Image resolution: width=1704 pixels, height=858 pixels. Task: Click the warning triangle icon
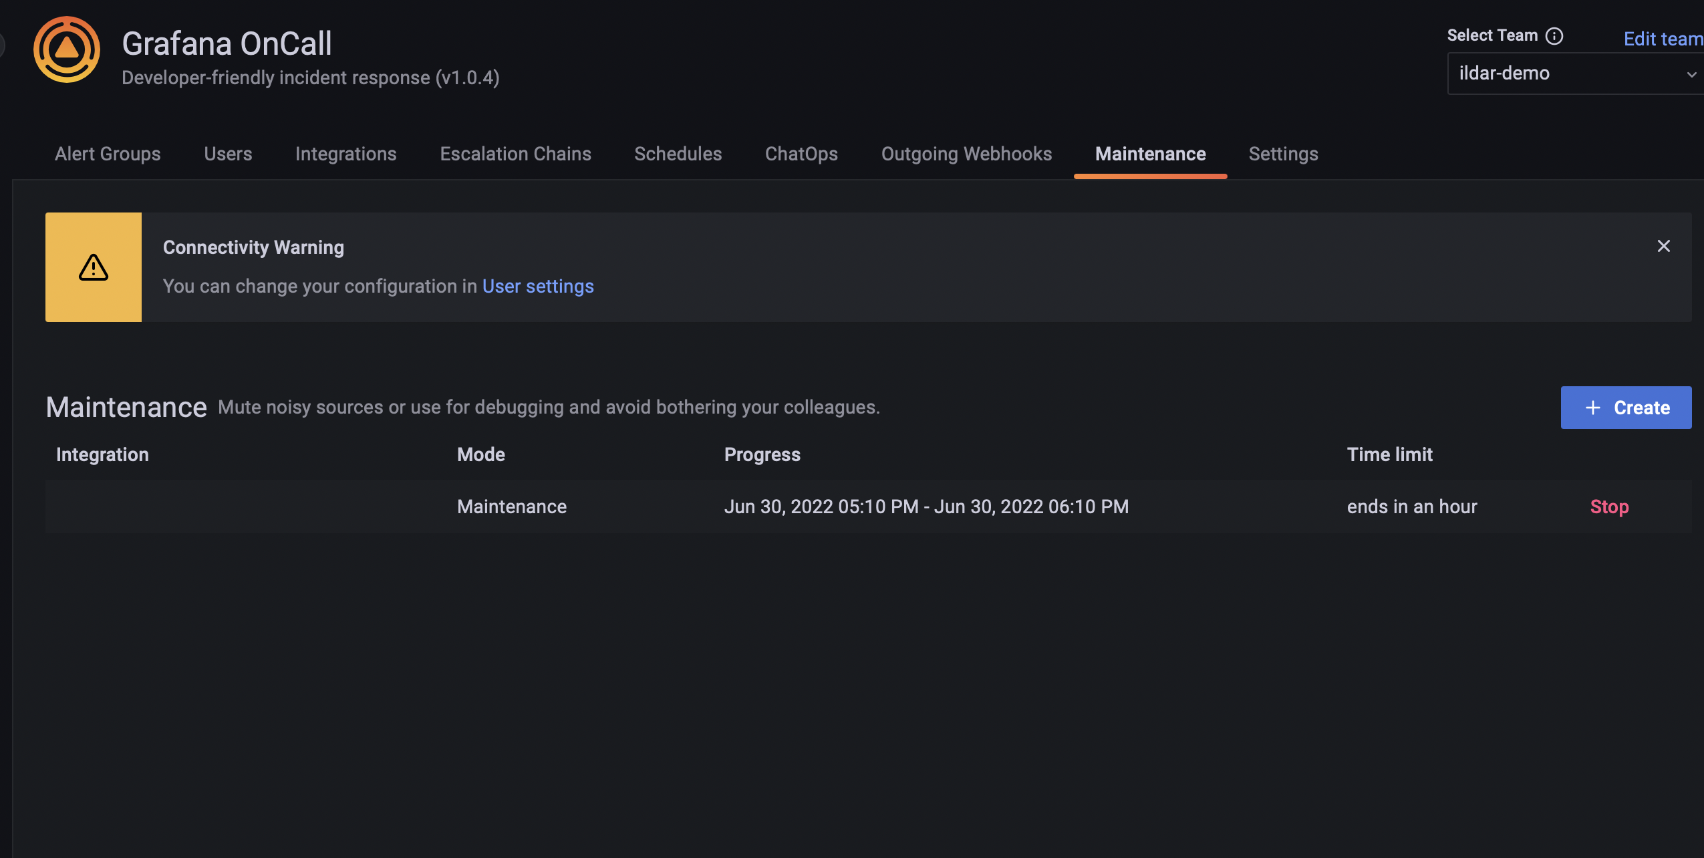[93, 267]
